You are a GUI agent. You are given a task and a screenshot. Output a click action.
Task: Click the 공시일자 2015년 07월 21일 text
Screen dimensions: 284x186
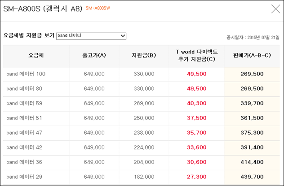pyautogui.click(x=253, y=37)
